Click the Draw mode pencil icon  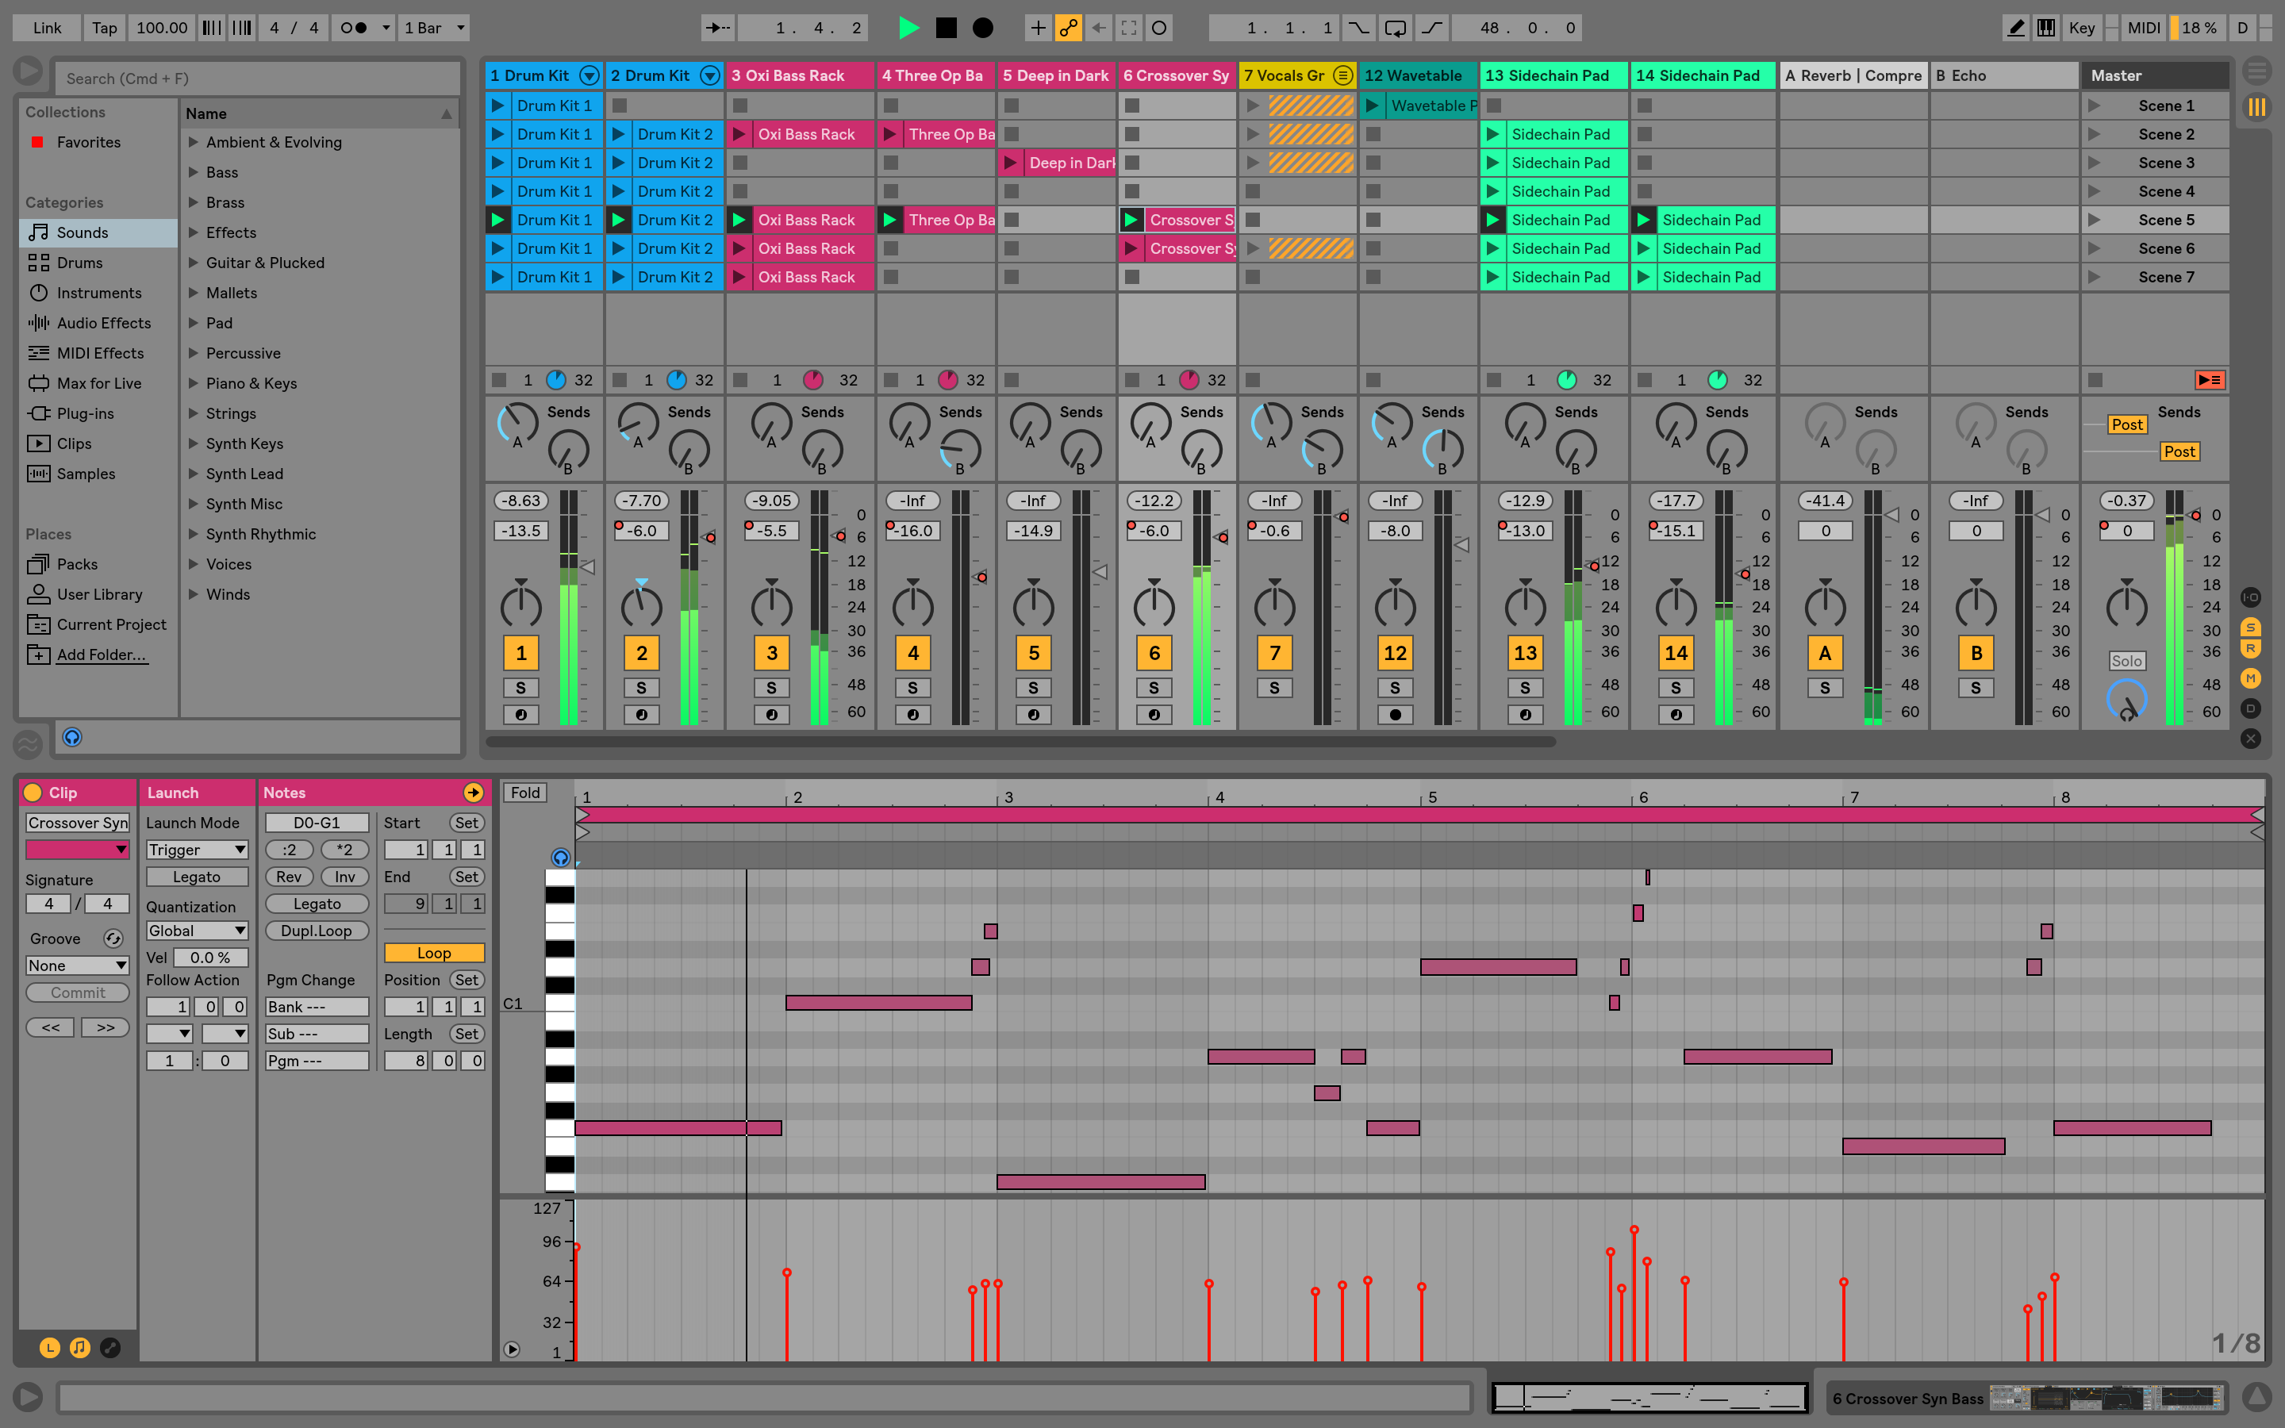[x=2015, y=26]
